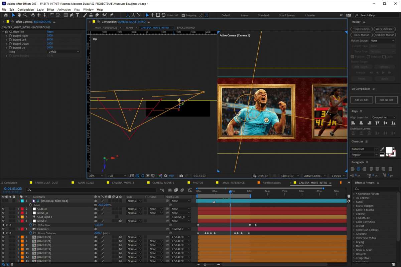Enable the Snapping checkbox
This screenshot has width=401, height=267.
pyautogui.click(x=183, y=15)
